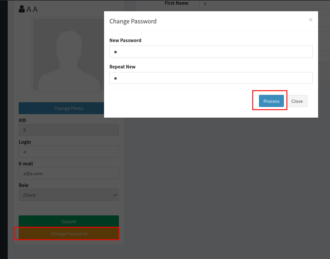This screenshot has height=259, width=330.
Task: Dismiss the dialog with the X icon
Action: click(310, 20)
